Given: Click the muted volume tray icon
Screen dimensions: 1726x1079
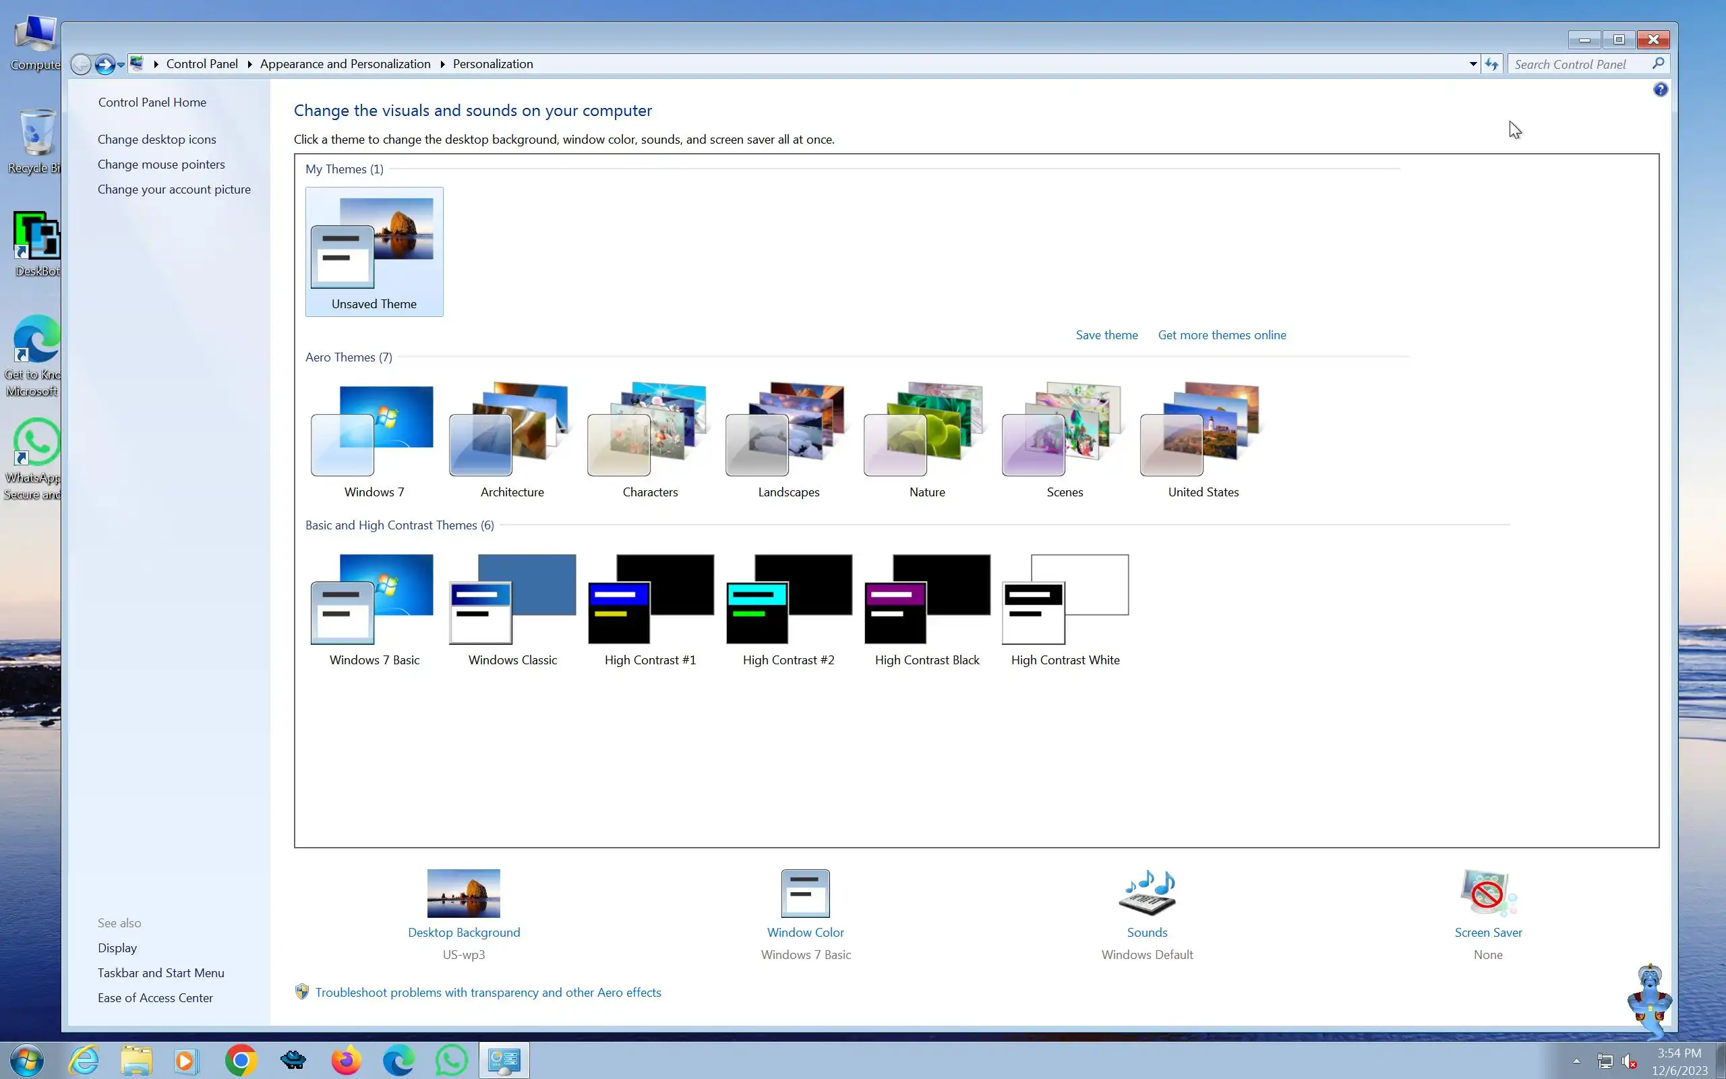Looking at the screenshot, I should pos(1629,1062).
